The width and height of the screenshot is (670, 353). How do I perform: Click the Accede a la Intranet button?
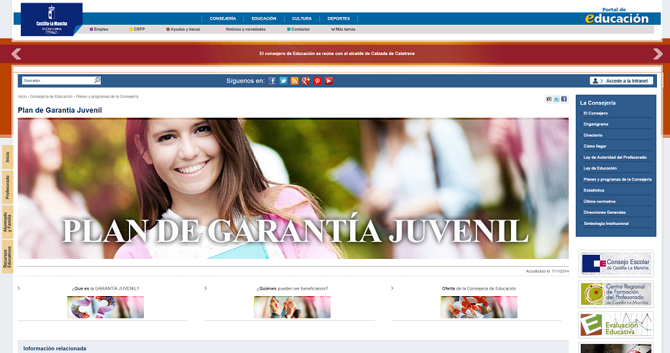point(621,81)
